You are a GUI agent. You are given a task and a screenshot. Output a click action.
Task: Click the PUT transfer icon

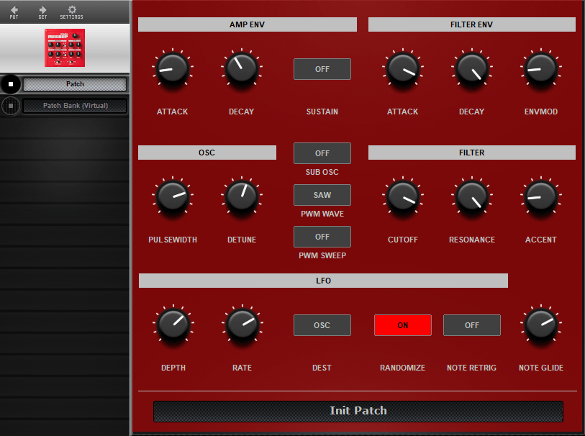13,12
